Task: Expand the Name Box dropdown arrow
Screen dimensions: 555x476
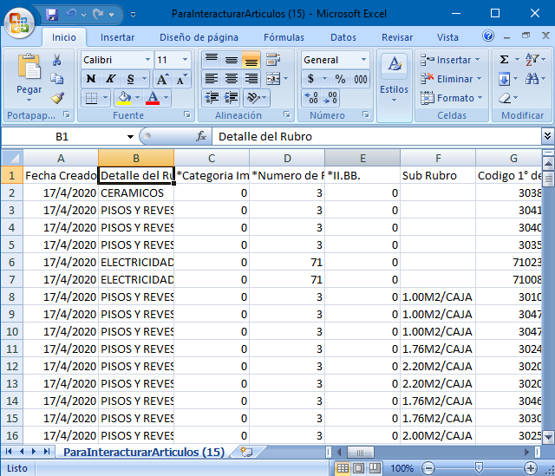Action: pos(130,137)
